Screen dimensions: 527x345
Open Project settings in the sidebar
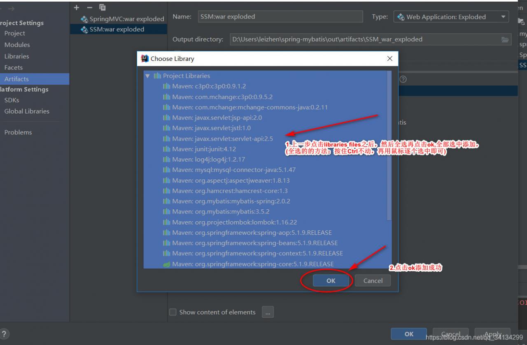click(x=14, y=33)
